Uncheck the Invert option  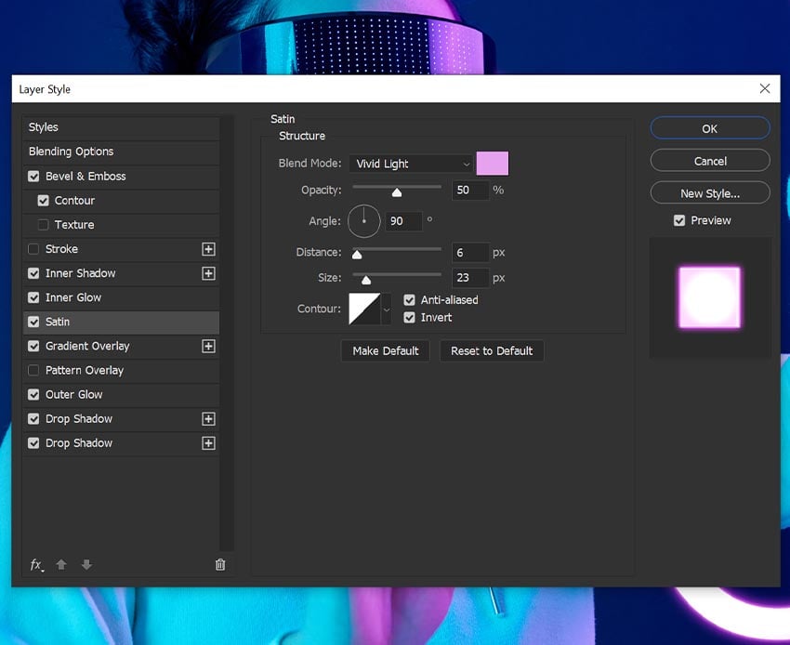point(409,318)
